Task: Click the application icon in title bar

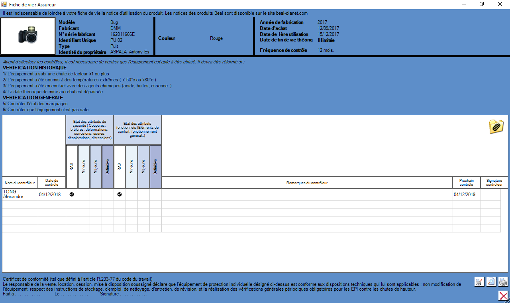Action: tap(4, 4)
